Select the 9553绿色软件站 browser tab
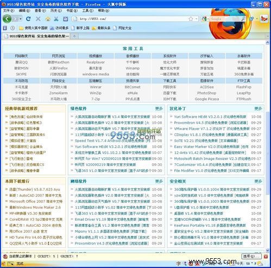 [36, 36]
